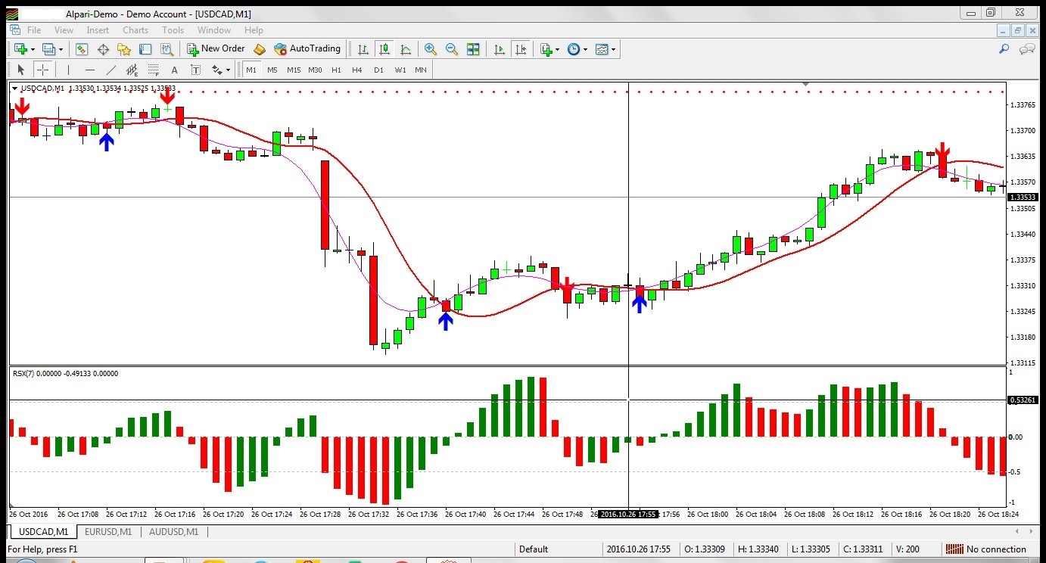1046x563 pixels.
Task: Click the Templates icon
Action: point(602,49)
